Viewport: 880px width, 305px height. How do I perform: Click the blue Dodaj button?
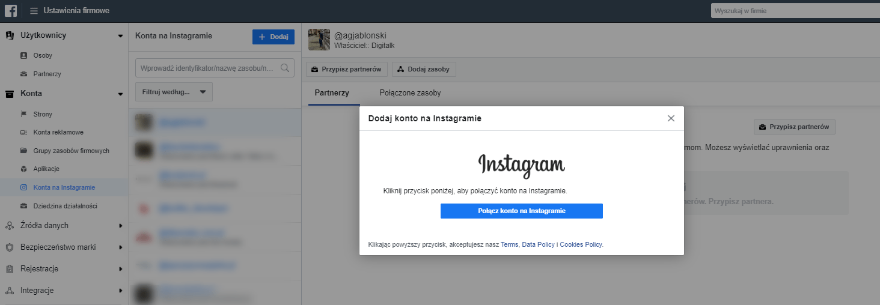point(273,37)
